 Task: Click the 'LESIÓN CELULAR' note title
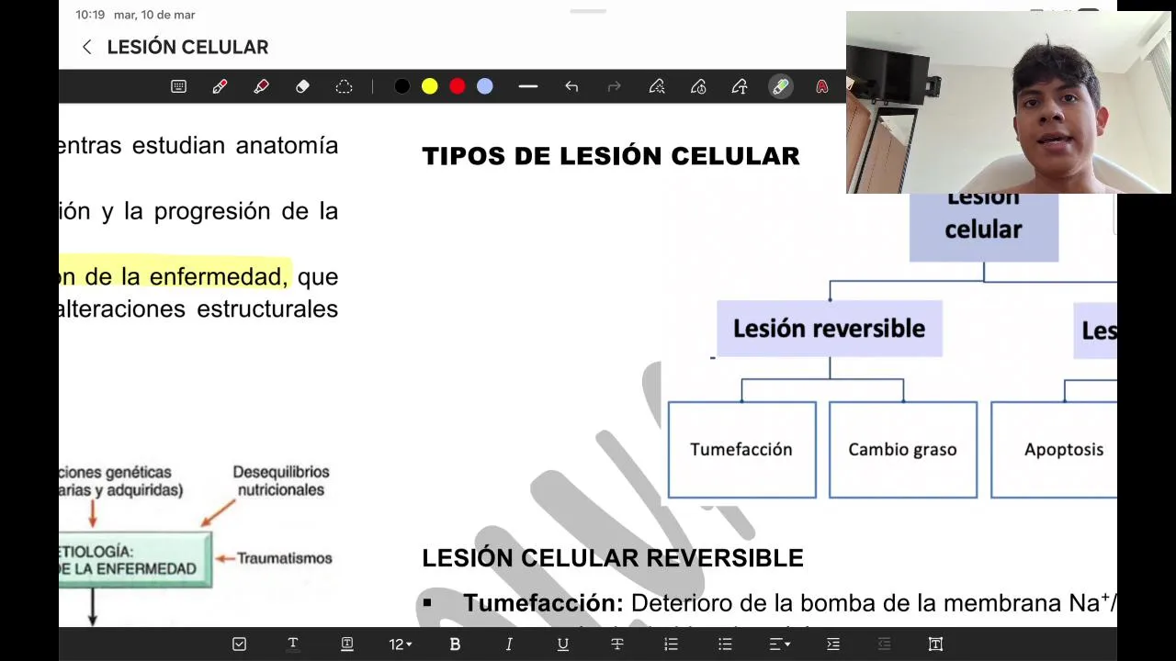point(187,47)
